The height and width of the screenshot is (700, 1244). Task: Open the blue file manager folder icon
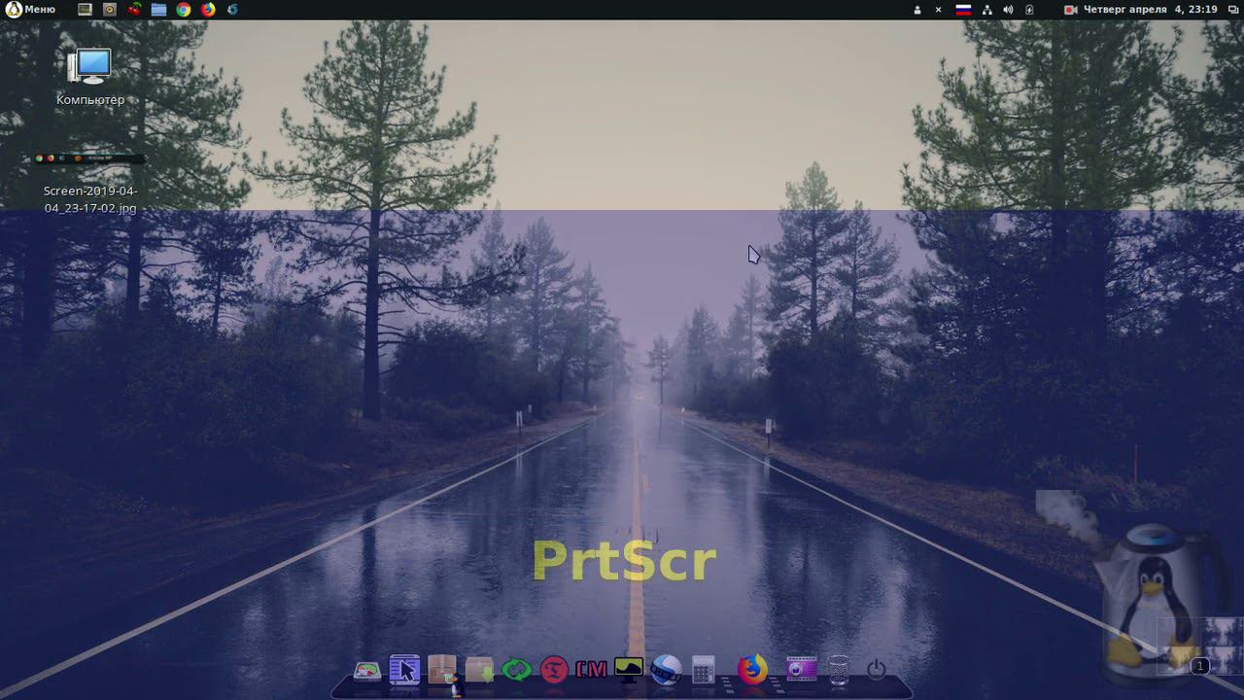(158, 10)
